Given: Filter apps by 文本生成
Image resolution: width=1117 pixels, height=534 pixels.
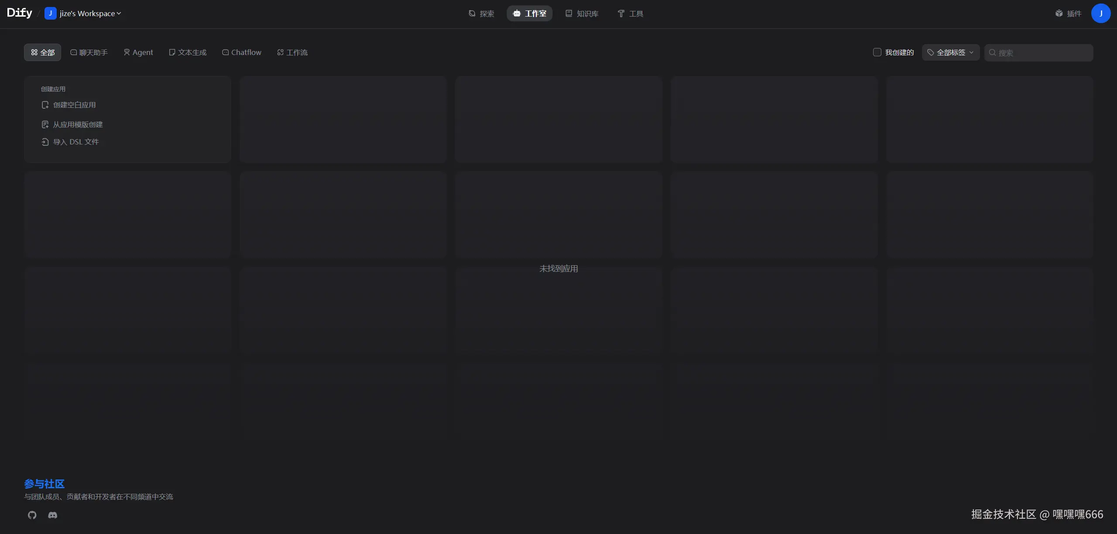Looking at the screenshot, I should click(x=188, y=52).
